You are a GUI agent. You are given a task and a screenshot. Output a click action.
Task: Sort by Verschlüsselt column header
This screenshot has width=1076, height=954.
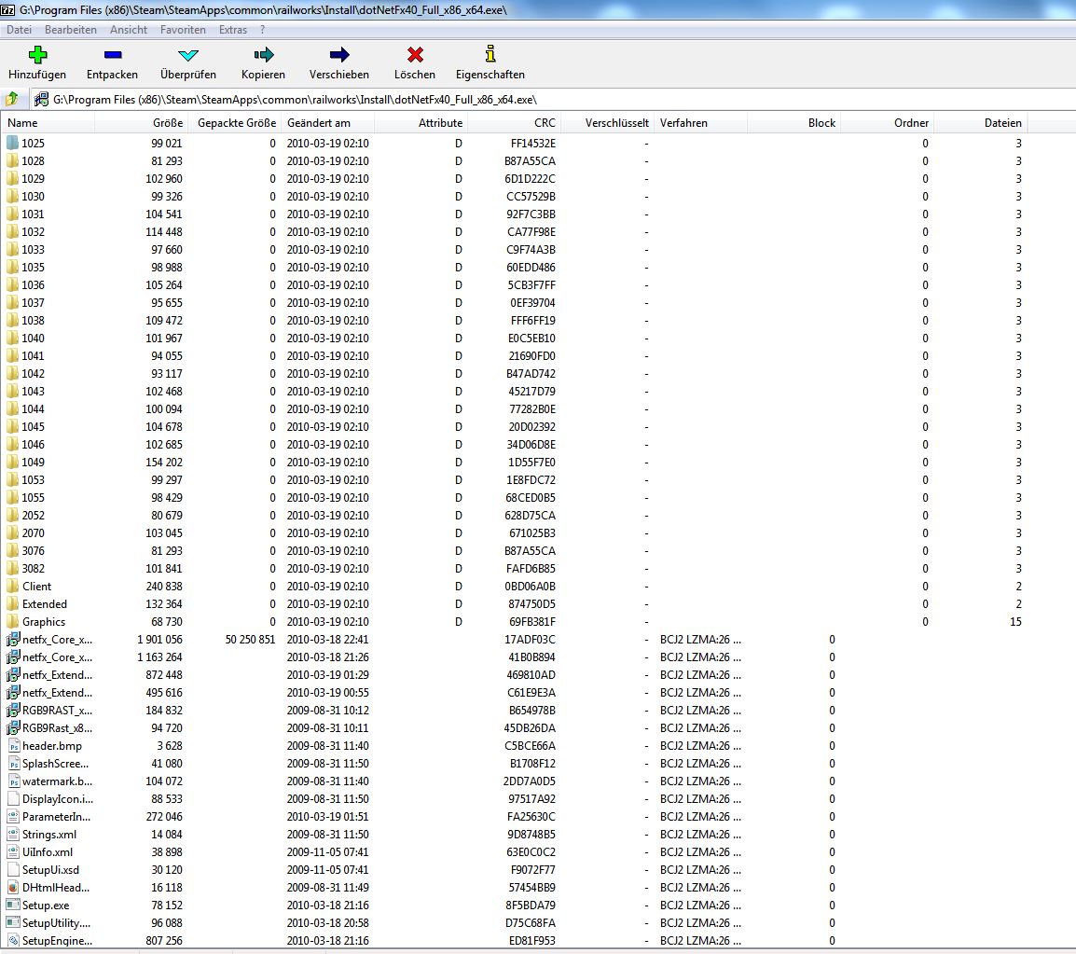coord(607,123)
